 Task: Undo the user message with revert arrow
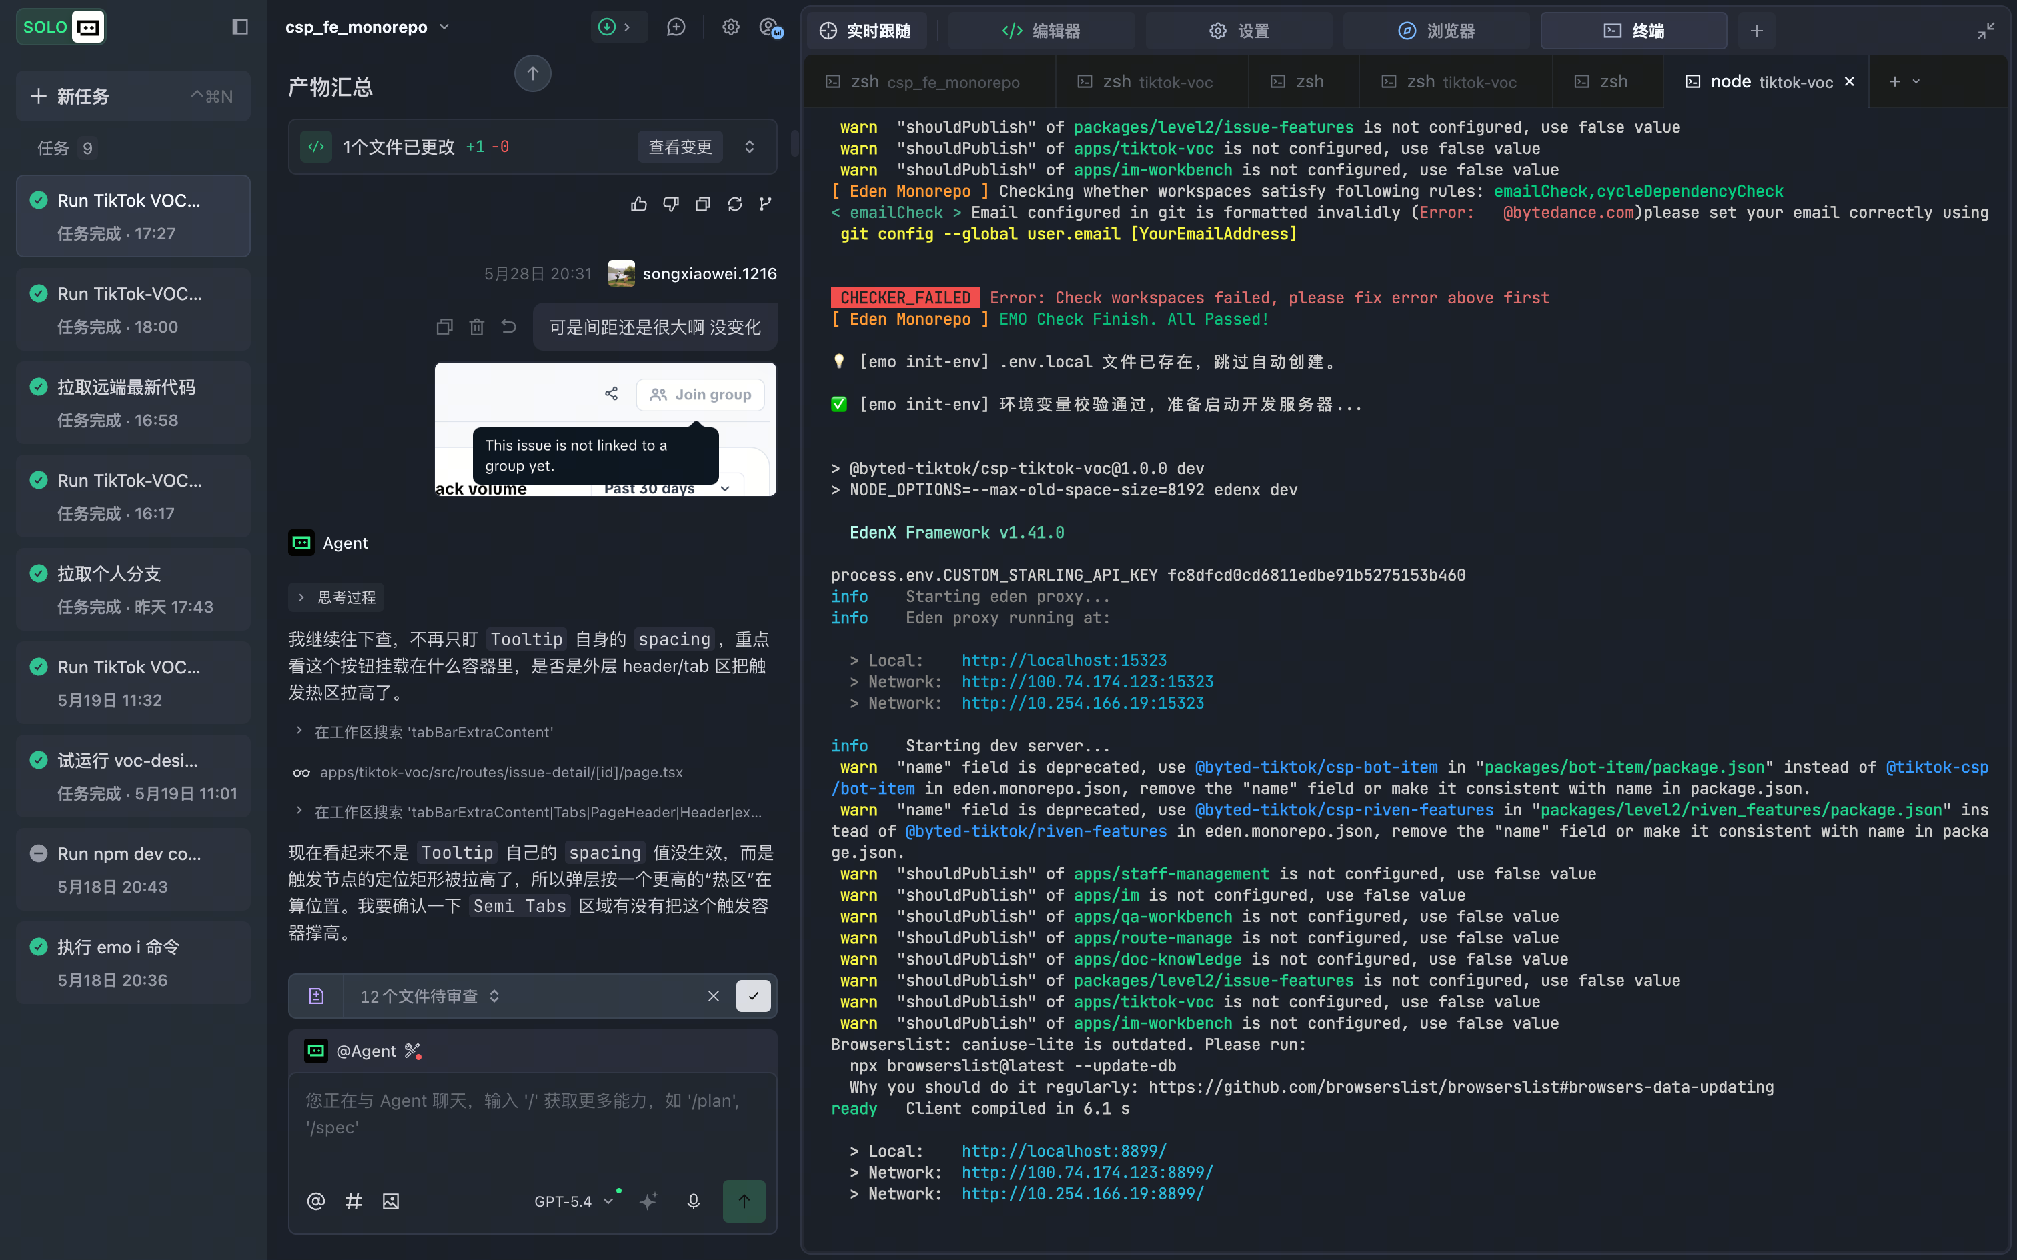click(x=508, y=327)
